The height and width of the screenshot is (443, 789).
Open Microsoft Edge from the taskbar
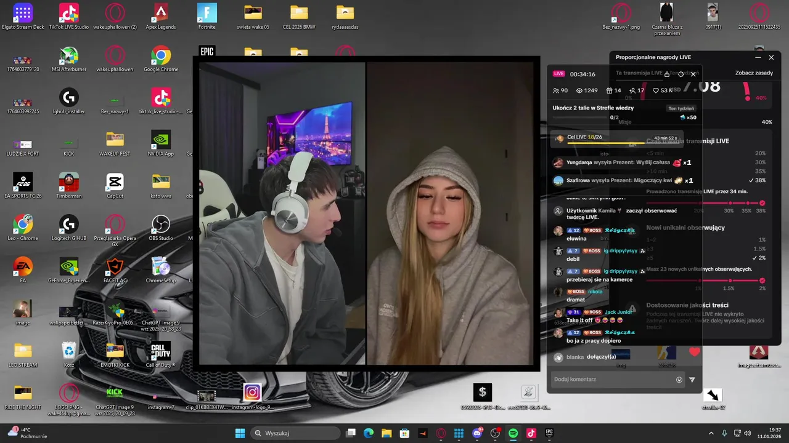coord(369,433)
